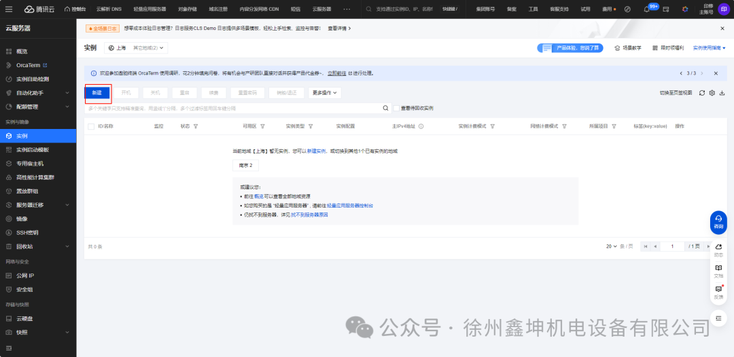Click the 立即前往 link in notice

336,73
